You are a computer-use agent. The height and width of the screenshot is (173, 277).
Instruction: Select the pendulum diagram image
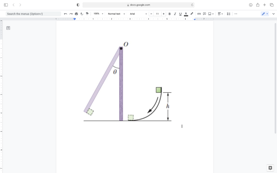[128, 81]
